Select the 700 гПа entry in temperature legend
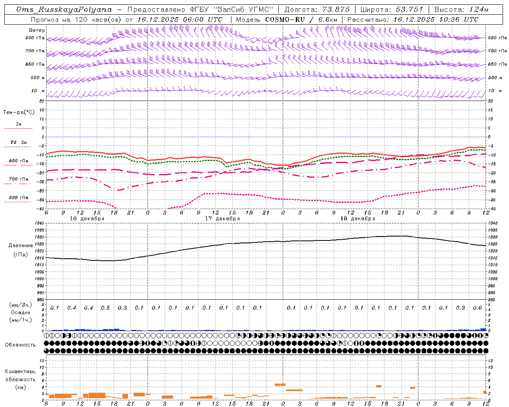 click(x=19, y=179)
